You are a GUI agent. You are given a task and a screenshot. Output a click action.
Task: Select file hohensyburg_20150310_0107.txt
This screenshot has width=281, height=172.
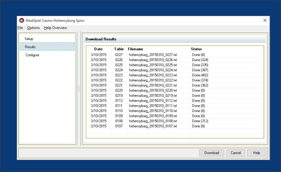click(153, 126)
